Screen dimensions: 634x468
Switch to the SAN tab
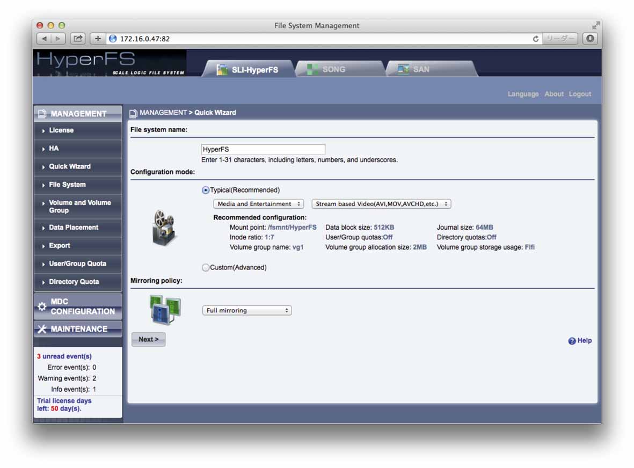(432, 69)
